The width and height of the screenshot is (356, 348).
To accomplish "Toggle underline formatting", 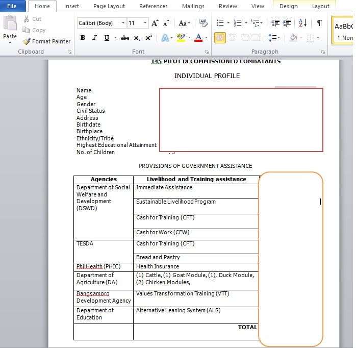I will [x=107, y=38].
